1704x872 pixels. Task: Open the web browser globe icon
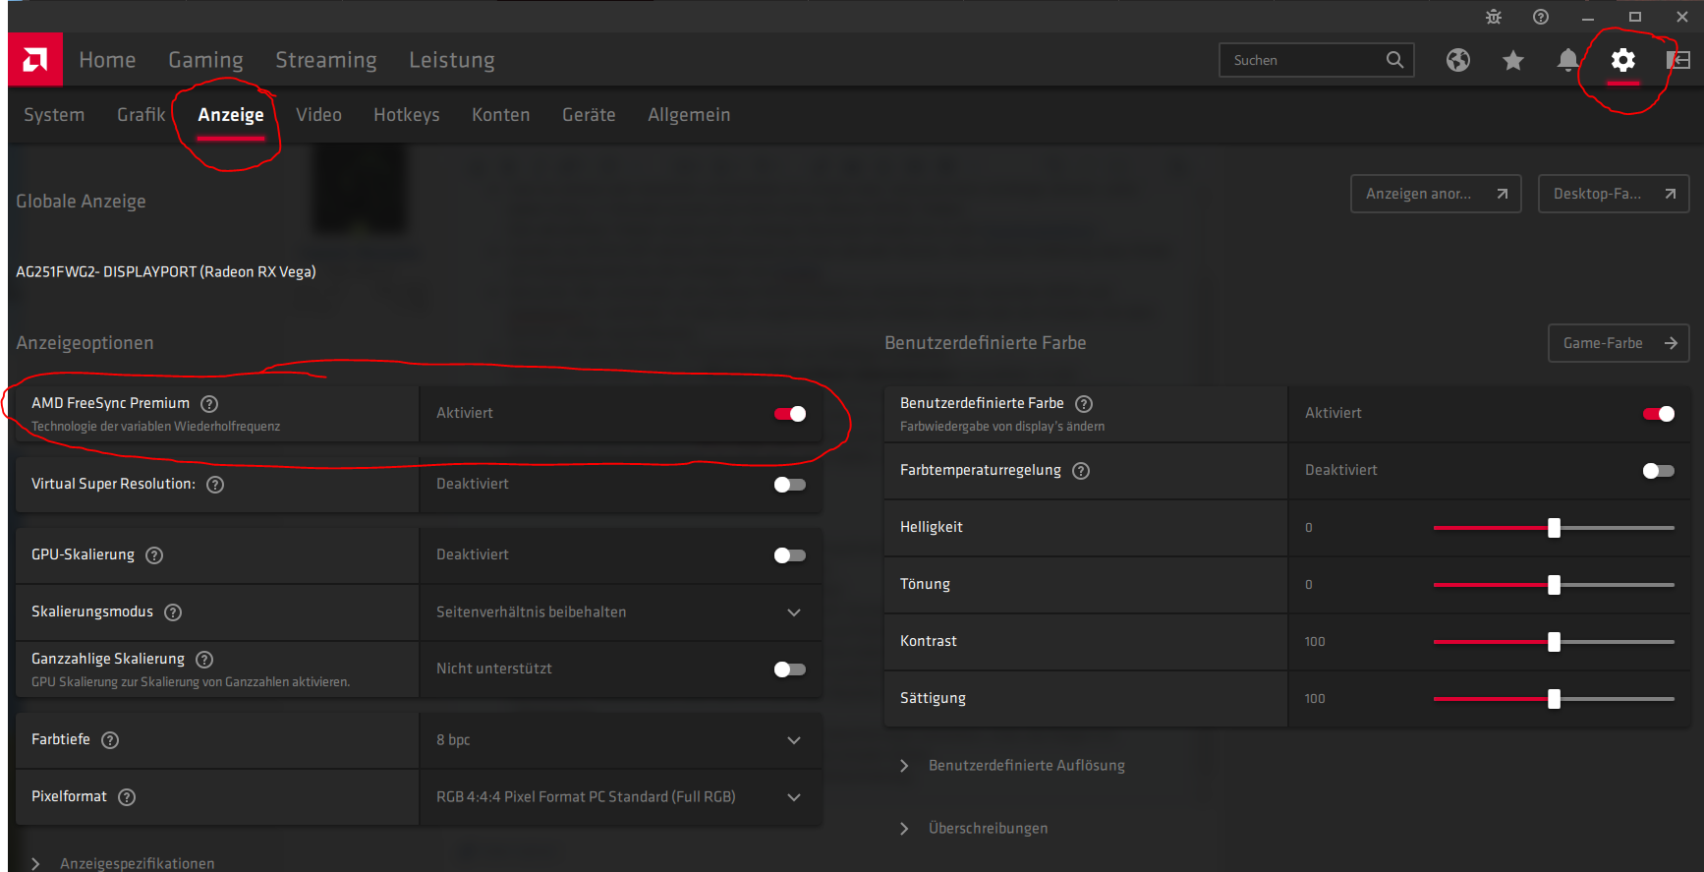coord(1458,60)
